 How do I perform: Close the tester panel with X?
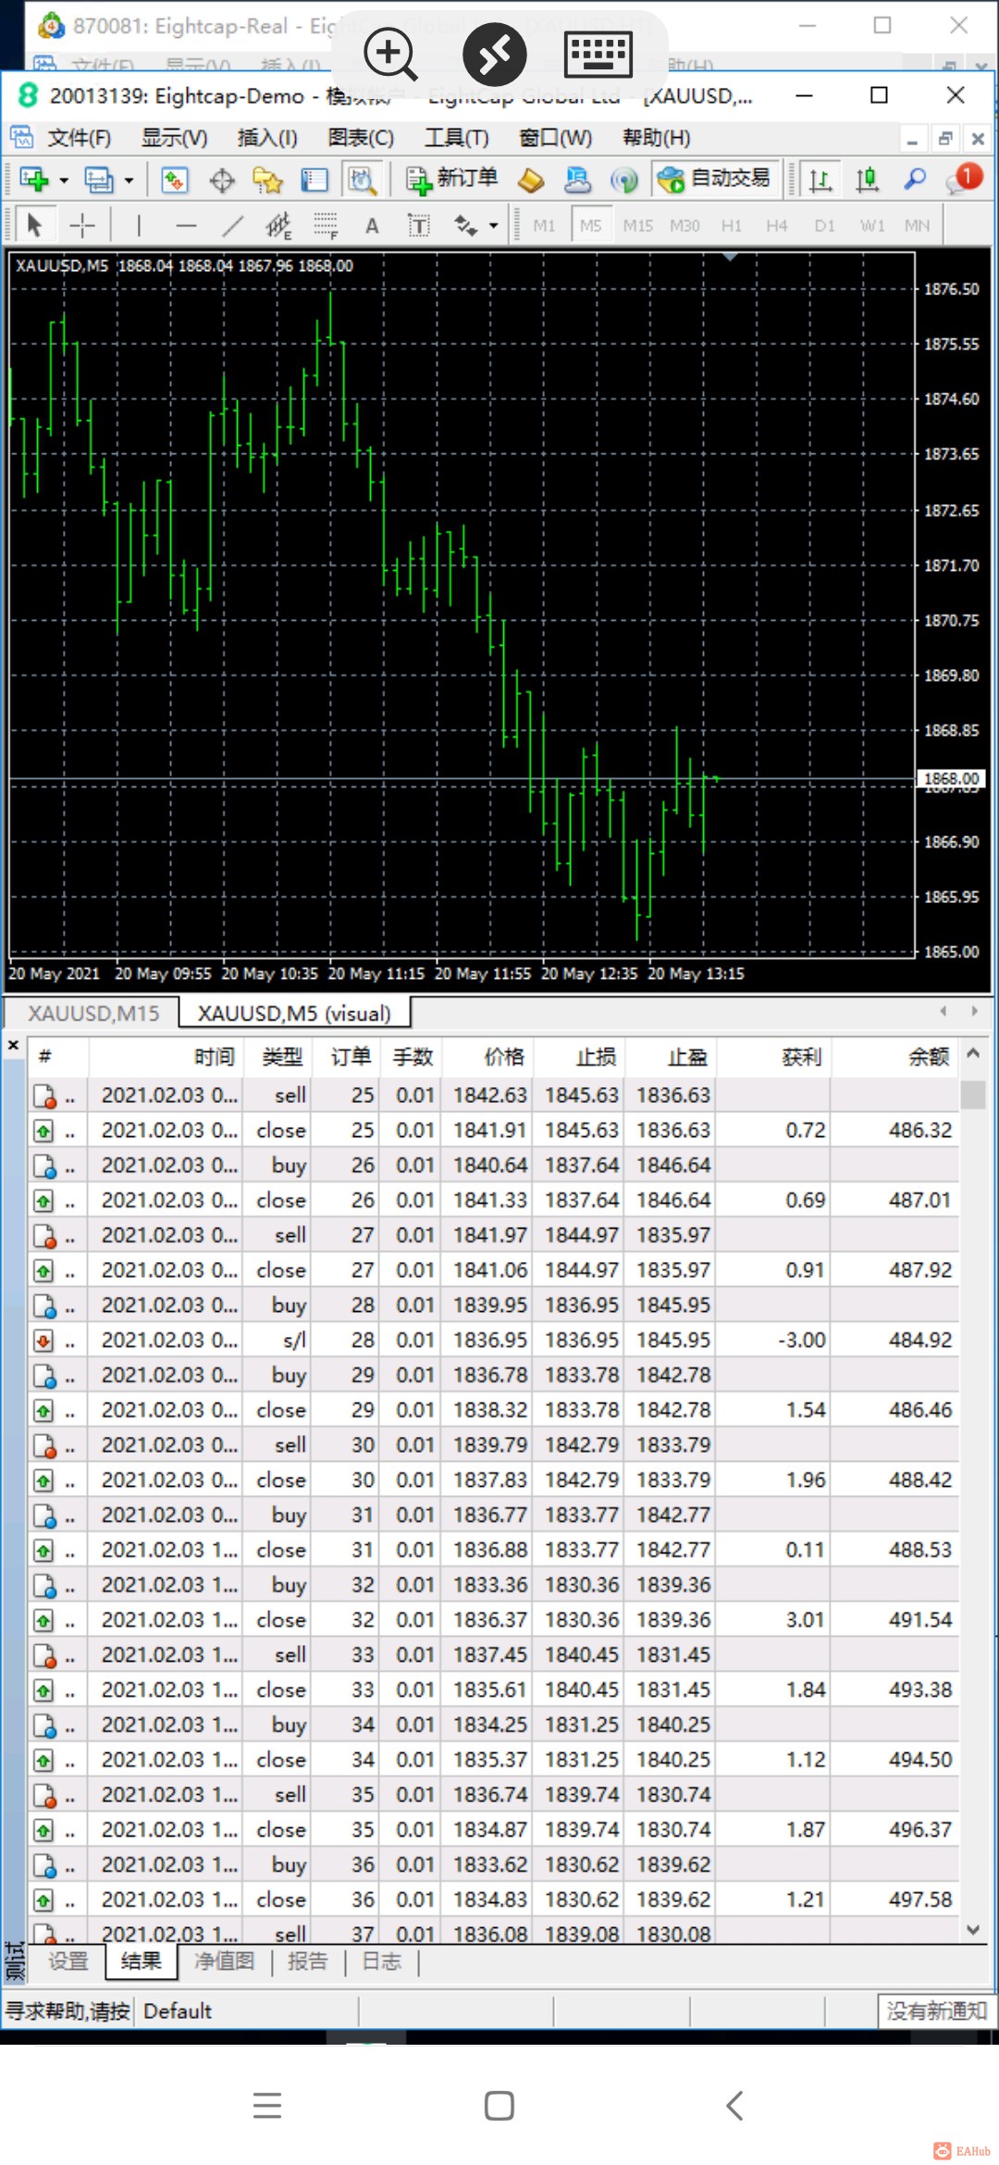pos(13,1045)
